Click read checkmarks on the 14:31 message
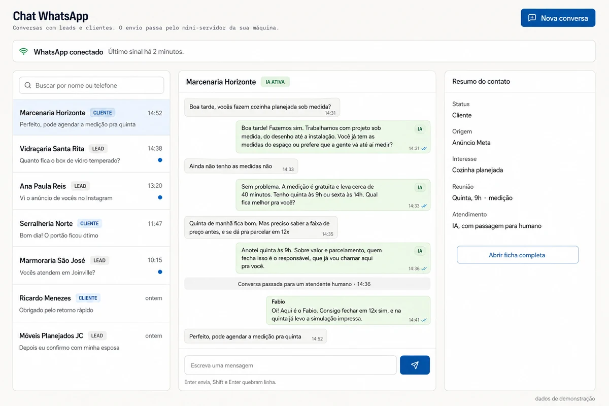The image size is (609, 406). (x=424, y=148)
